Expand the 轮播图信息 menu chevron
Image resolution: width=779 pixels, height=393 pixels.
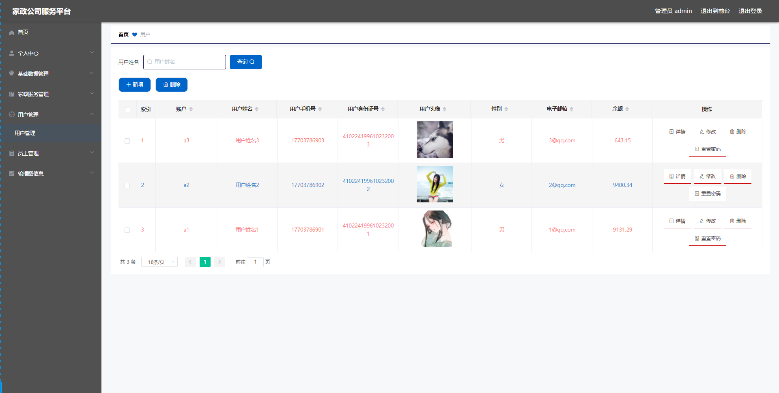[x=92, y=173]
